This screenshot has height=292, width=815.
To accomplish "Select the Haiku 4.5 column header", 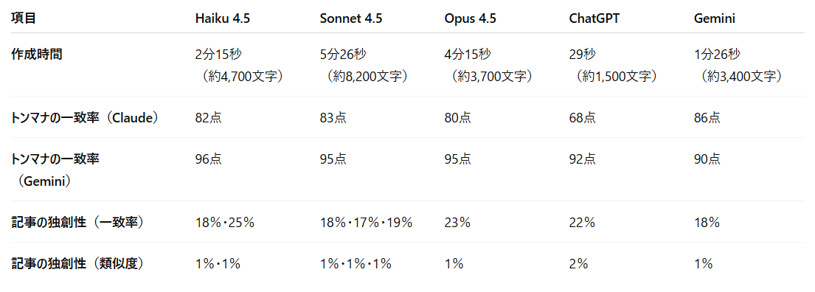I will 221,18.
